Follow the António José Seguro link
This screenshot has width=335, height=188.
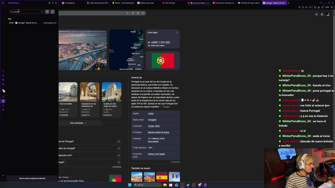tap(157, 154)
